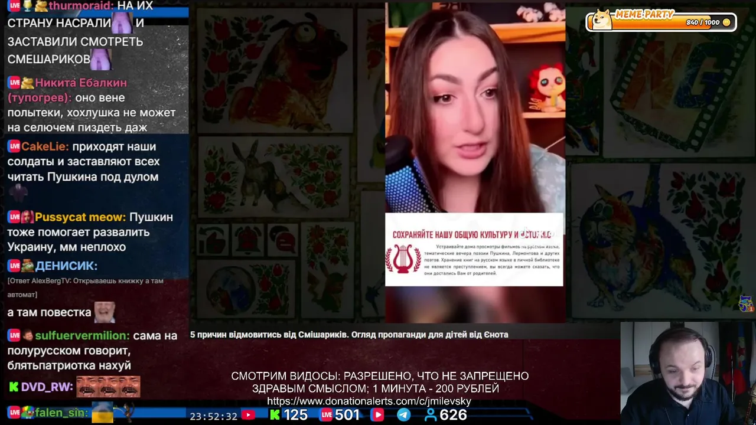The width and height of the screenshot is (756, 425).
Task: Click the 23:52:32 timer
Action: (213, 416)
